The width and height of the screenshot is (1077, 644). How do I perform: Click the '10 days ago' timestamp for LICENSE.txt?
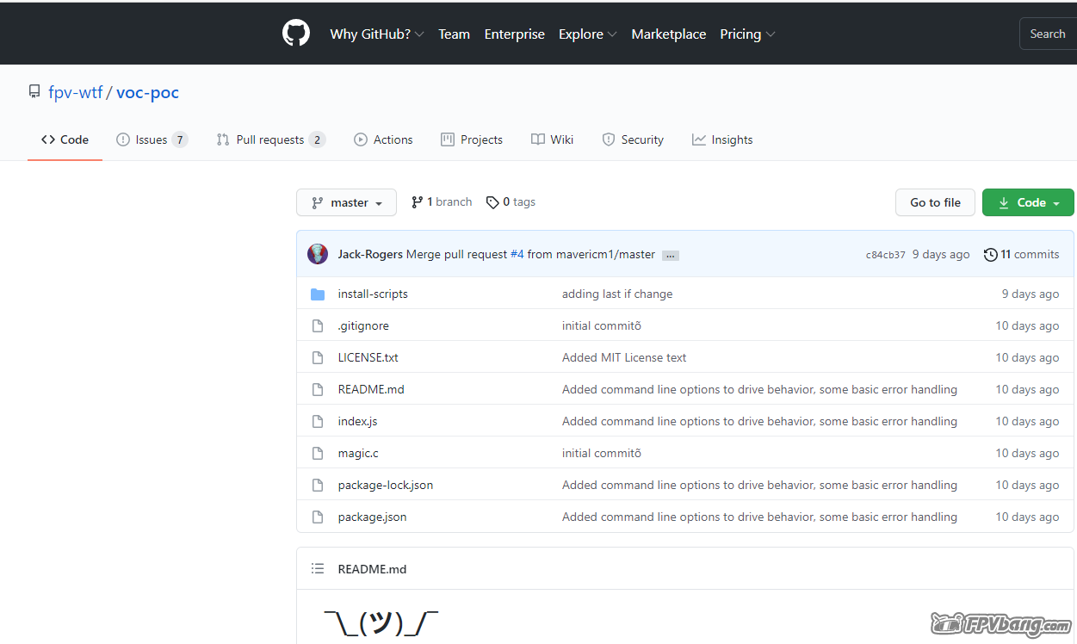[1028, 358]
